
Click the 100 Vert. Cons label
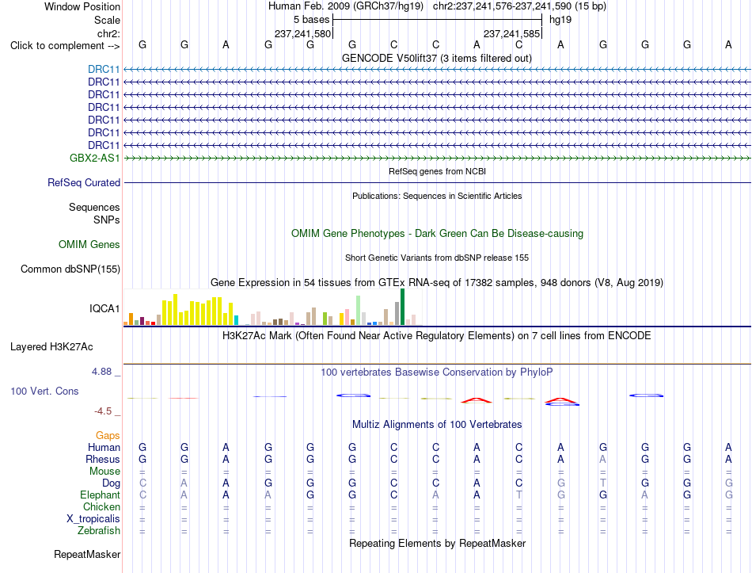point(44,391)
